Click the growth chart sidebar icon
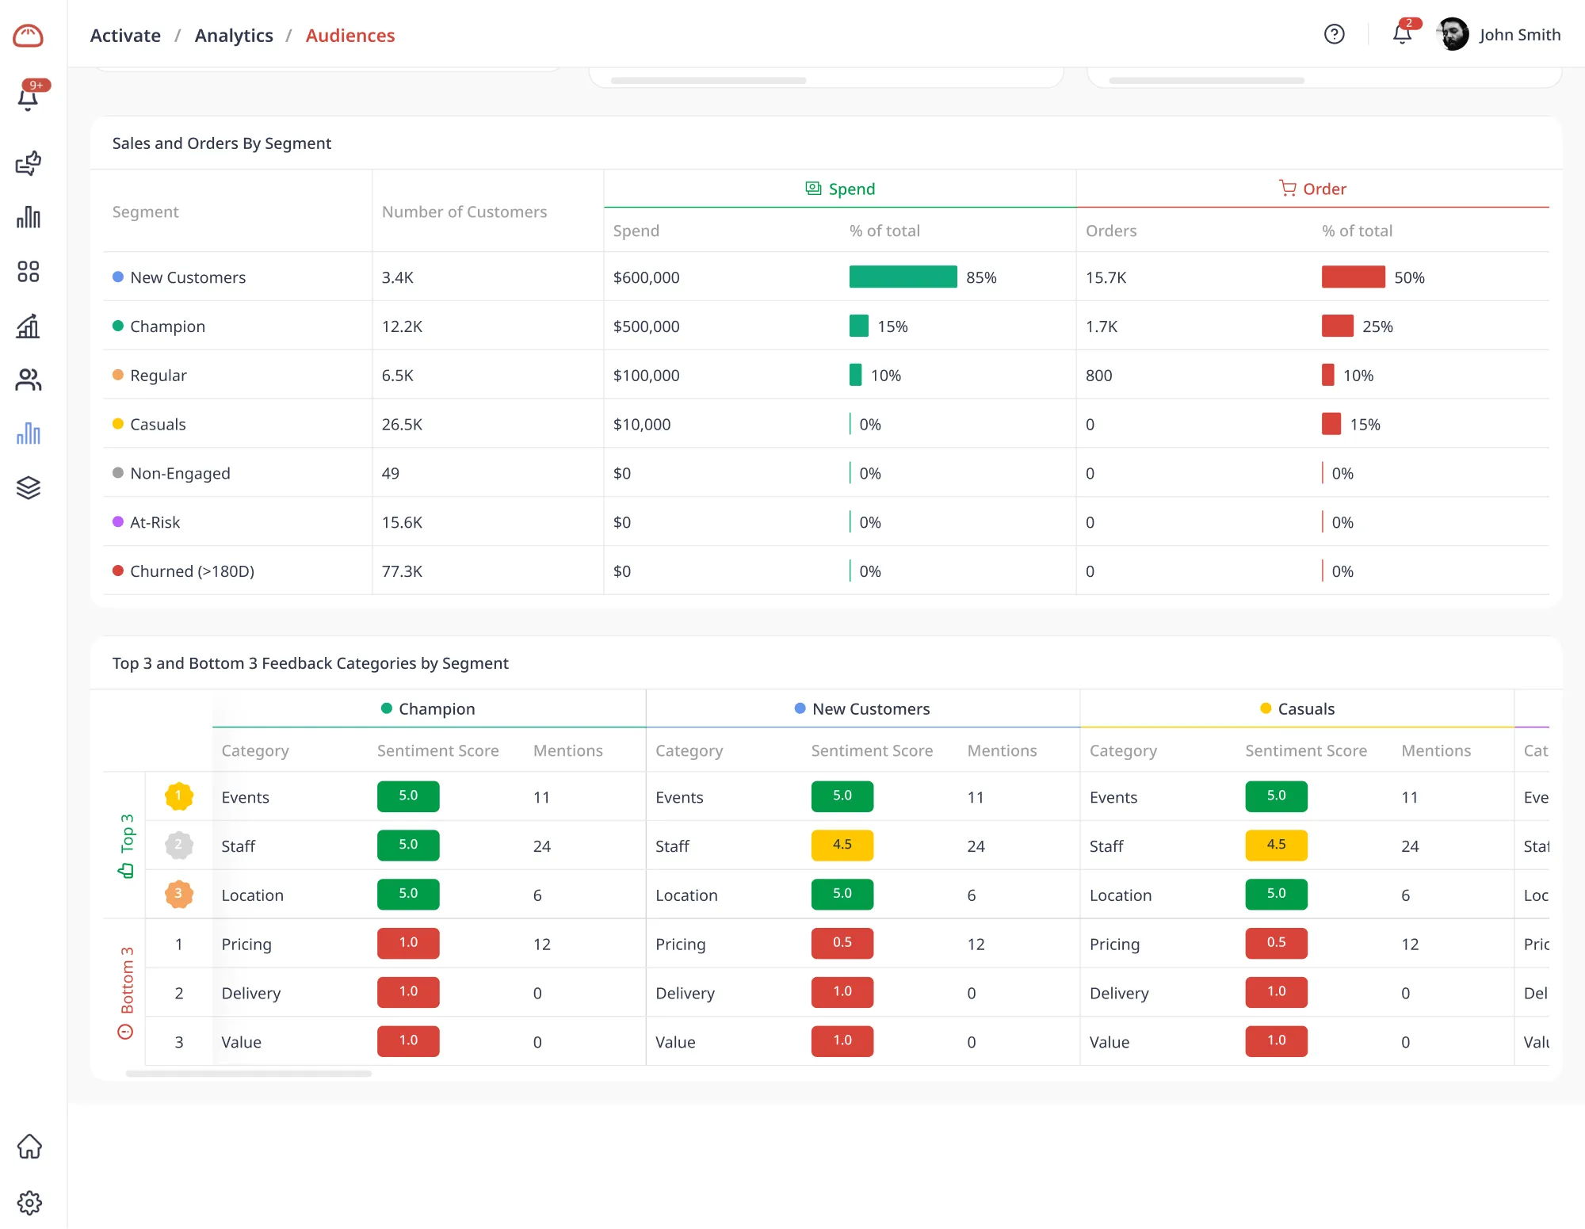Image resolution: width=1585 pixels, height=1229 pixels. [29, 326]
